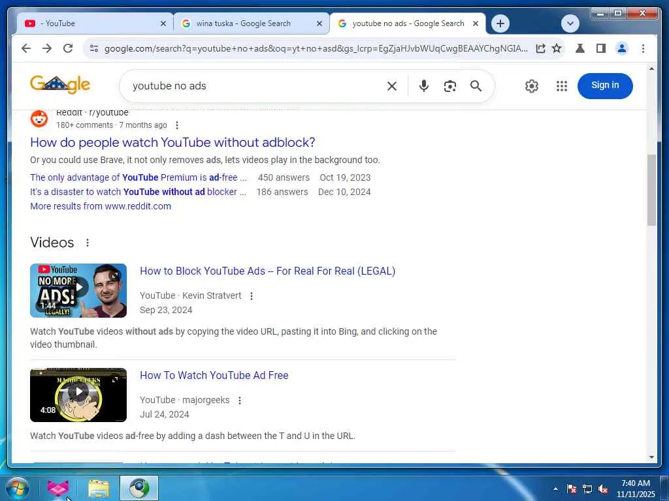Play the majorgeeks video thumbnail

pos(78,395)
